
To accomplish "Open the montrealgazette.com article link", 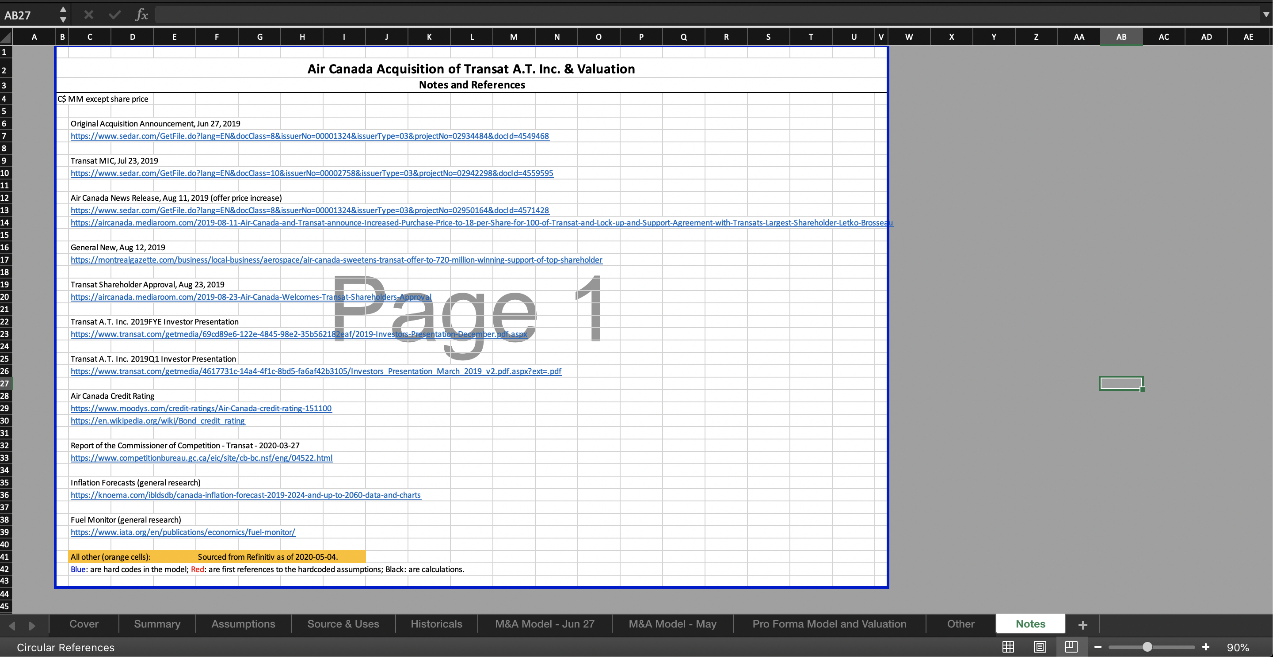I will pos(336,260).
